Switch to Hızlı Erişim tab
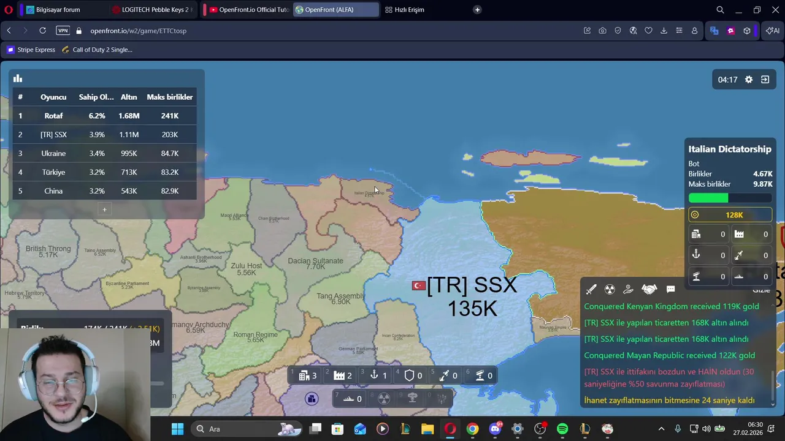 point(409,10)
